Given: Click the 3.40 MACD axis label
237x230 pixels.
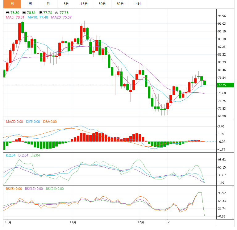Looking at the screenshot, I should click(x=221, y=126).
